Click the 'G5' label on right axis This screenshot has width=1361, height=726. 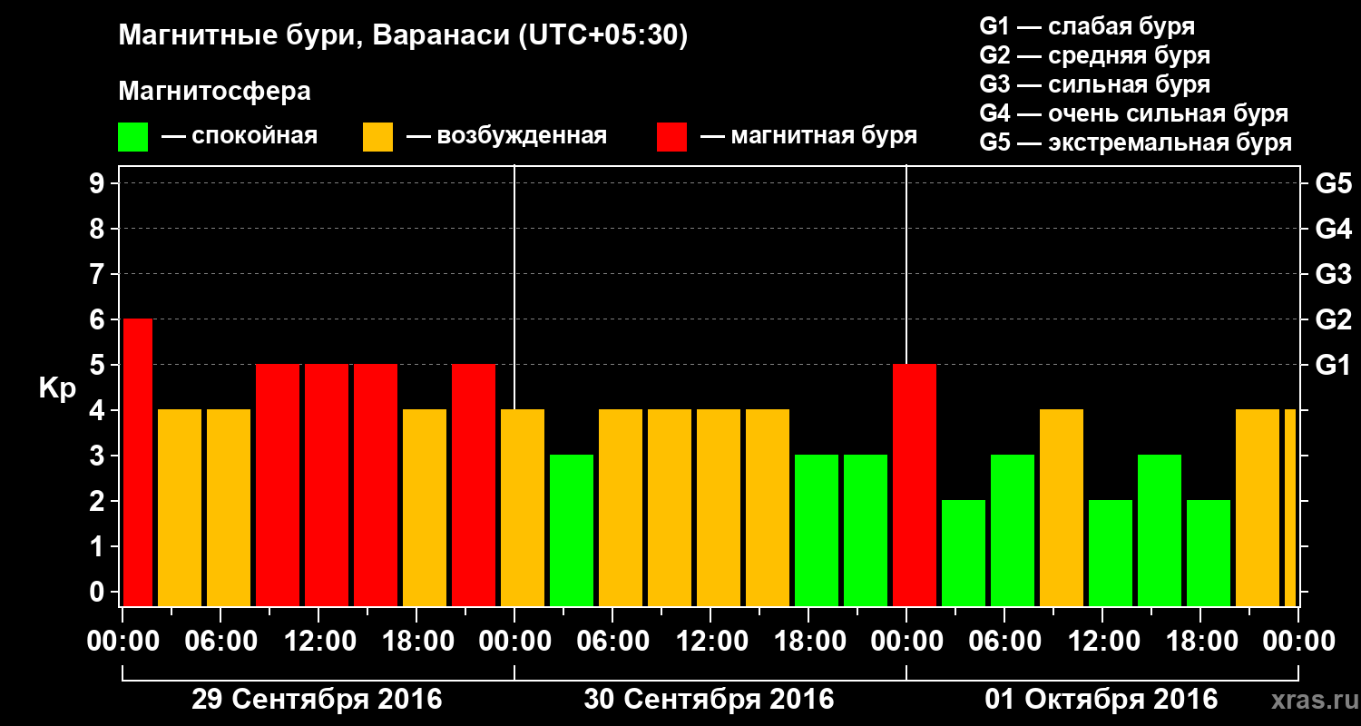pyautogui.click(x=1333, y=183)
